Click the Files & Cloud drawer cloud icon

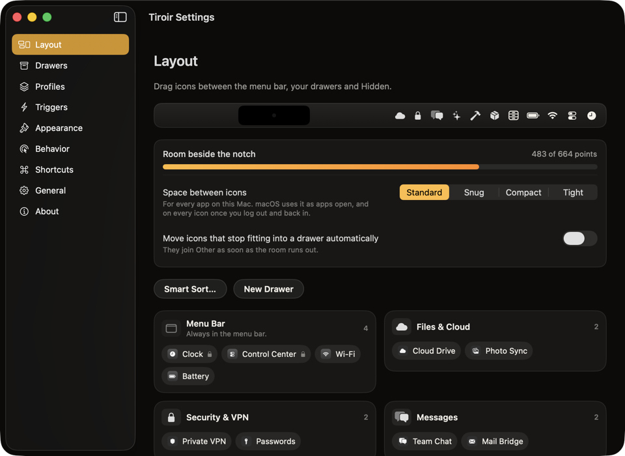(x=402, y=327)
